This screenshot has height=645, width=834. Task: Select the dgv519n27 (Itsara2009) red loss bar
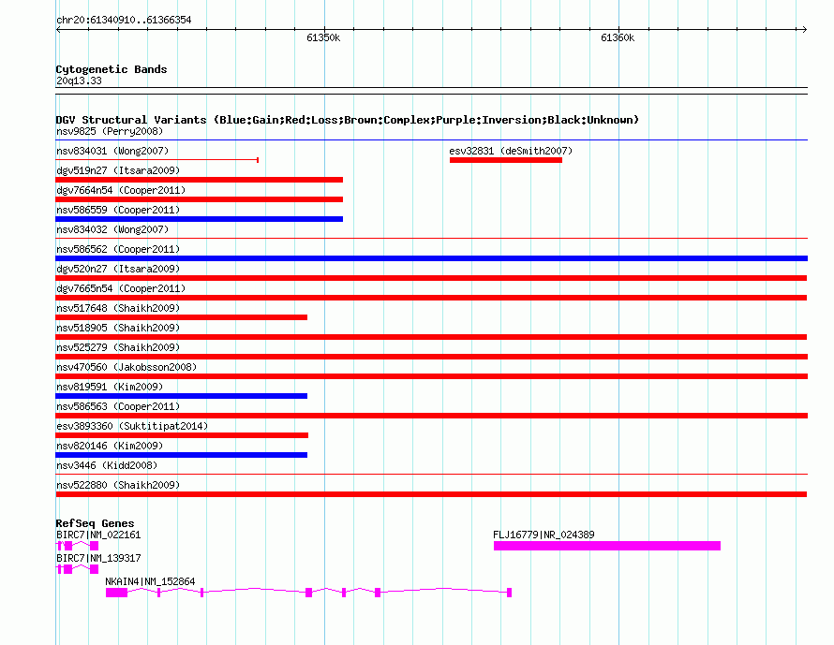(x=199, y=180)
